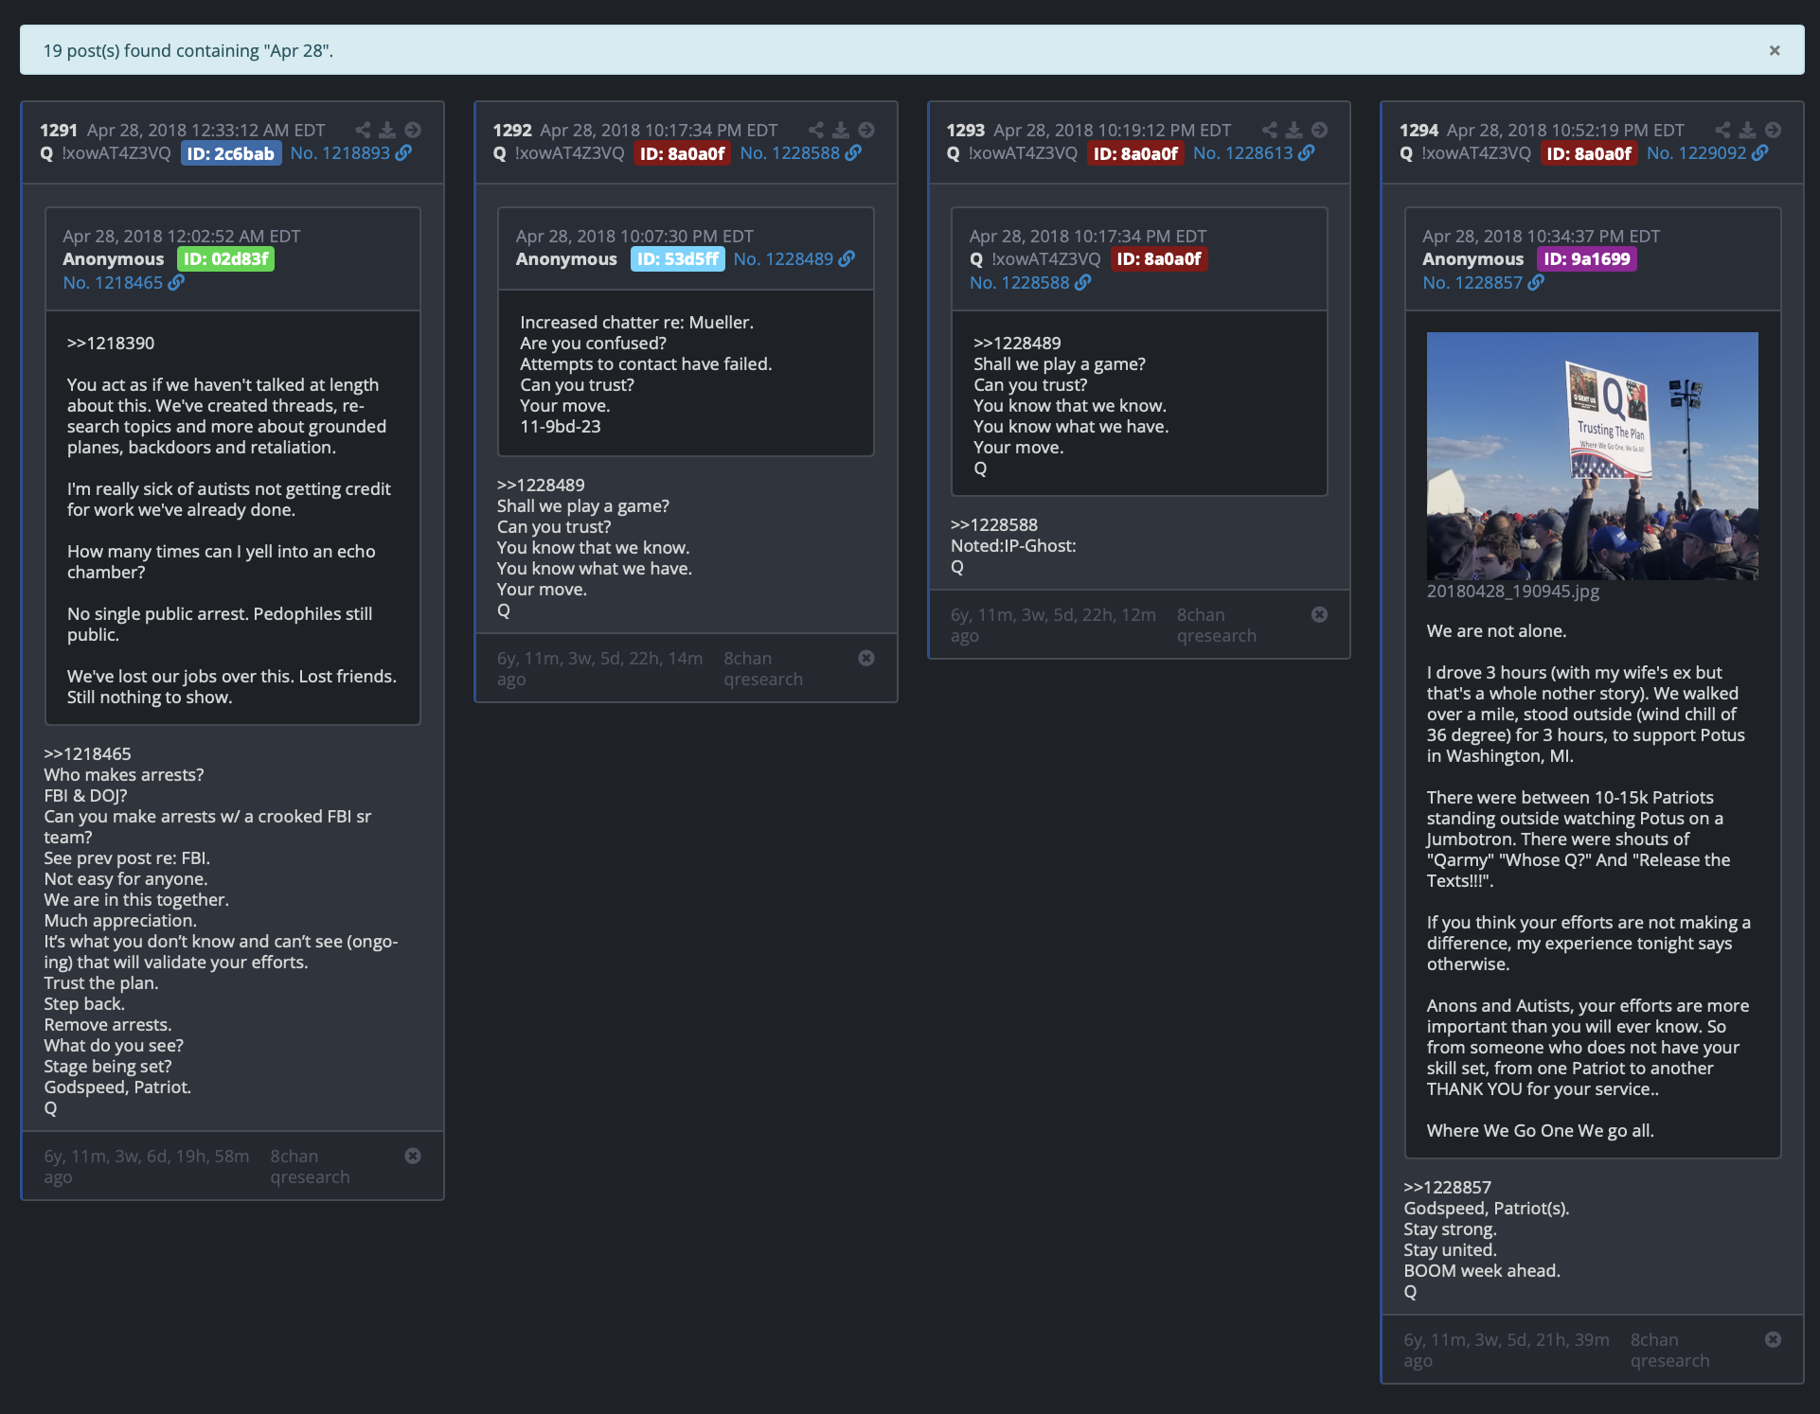
Task: Click the X icon in post 1293 footer
Action: pos(1320,614)
